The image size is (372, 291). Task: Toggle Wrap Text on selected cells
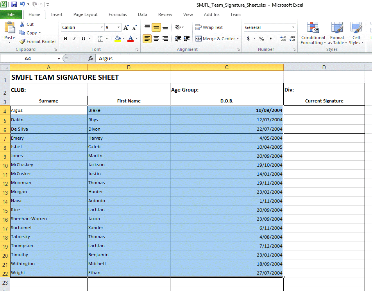coord(209,27)
